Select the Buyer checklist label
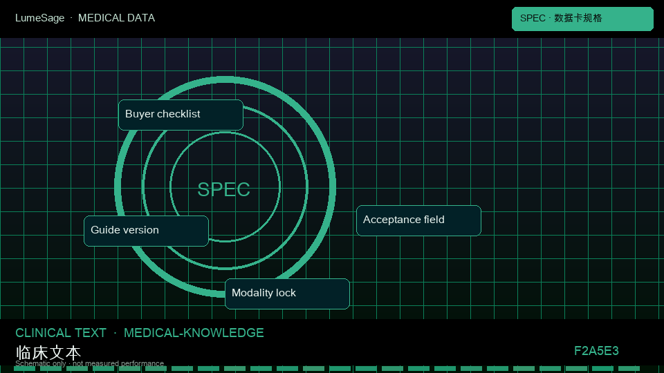 point(181,115)
